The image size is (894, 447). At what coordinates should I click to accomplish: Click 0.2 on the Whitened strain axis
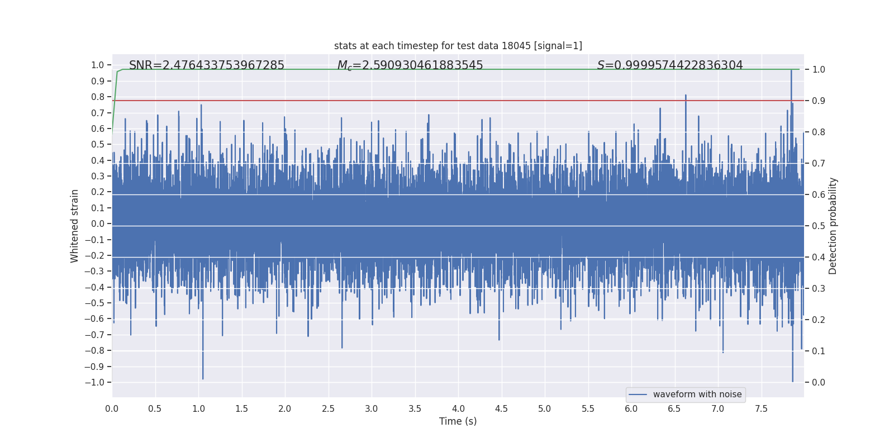[98, 192]
